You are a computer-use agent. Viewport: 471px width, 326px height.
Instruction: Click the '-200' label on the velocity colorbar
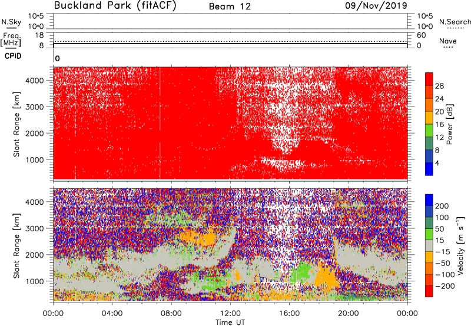(445, 286)
